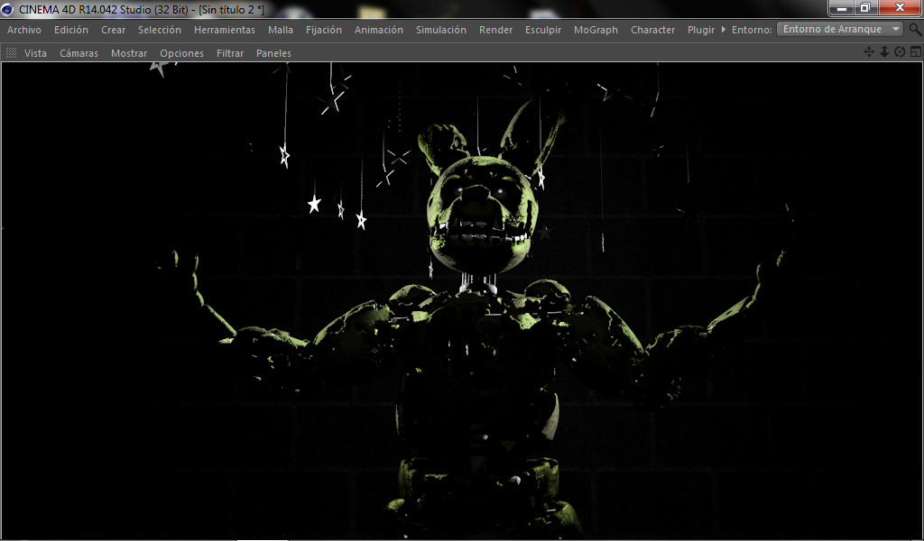
Task: Open the Malla menu
Action: (281, 30)
